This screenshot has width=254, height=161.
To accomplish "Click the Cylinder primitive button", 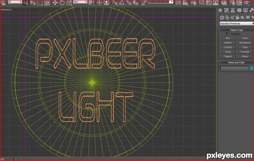I will tap(228, 47).
